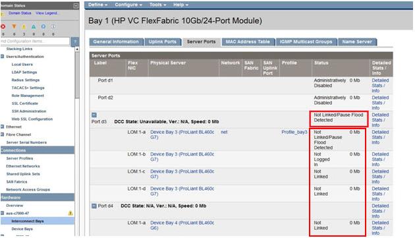Screen dimensions: 415x238
Task: Expand the Fibre Channel tree node
Action: 3,134
